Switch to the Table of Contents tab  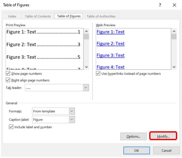(38, 16)
